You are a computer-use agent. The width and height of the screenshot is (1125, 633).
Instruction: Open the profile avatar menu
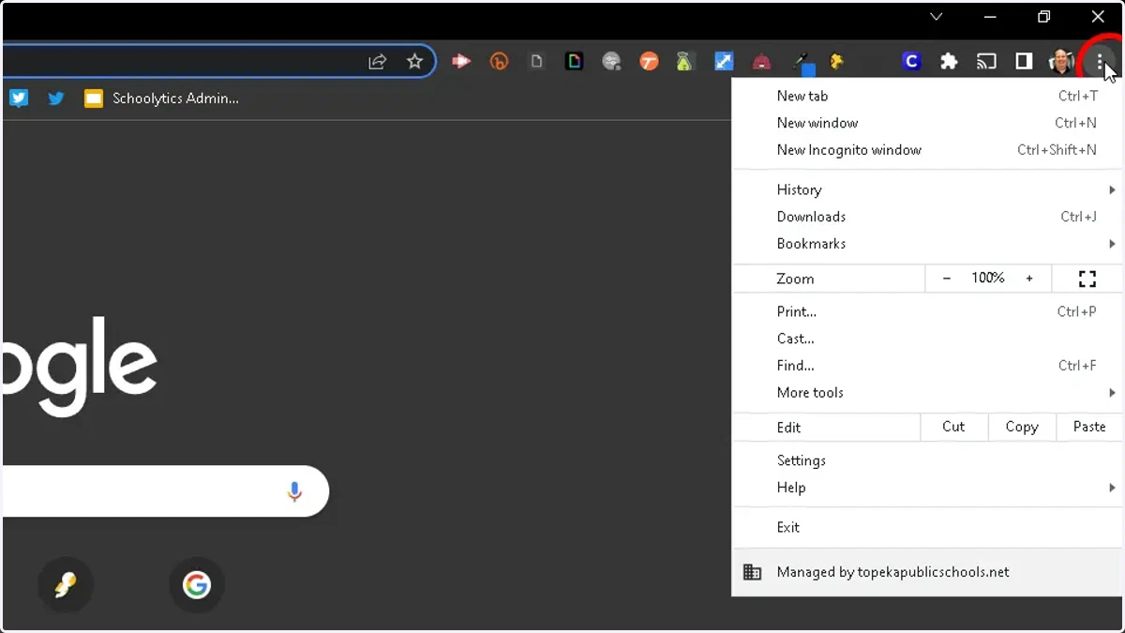coord(1061,62)
